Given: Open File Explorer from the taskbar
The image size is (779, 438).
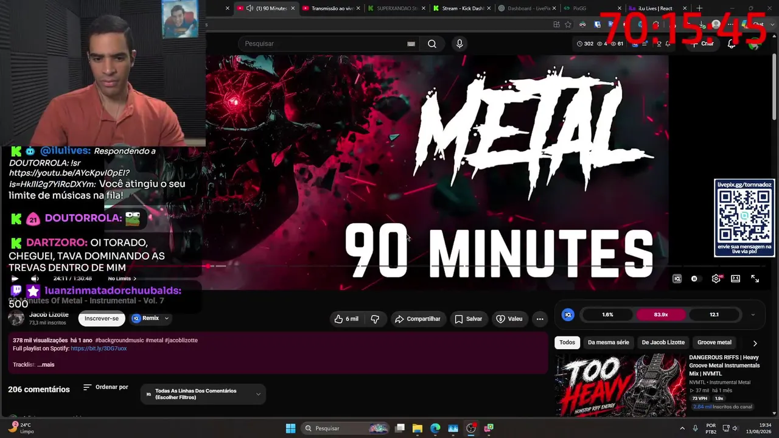Looking at the screenshot, I should [x=417, y=428].
